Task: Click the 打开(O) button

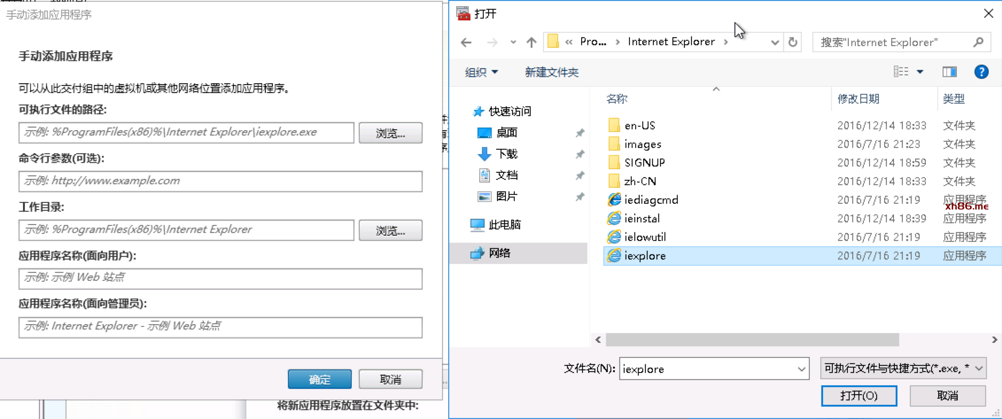Action: point(858,396)
